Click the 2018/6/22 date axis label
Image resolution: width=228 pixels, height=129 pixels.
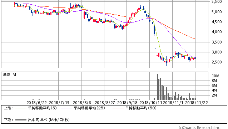point(37,103)
